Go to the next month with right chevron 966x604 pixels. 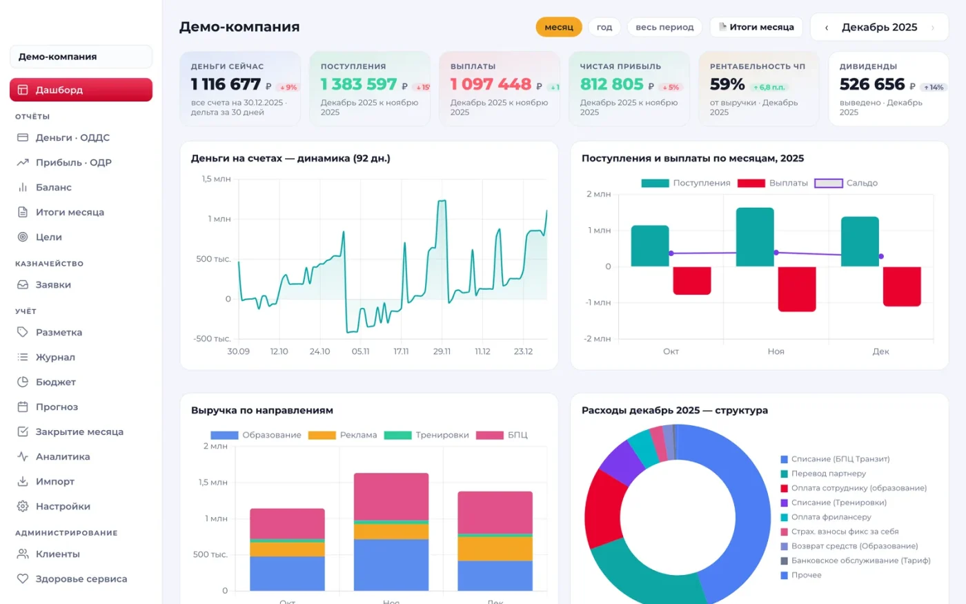(x=933, y=28)
